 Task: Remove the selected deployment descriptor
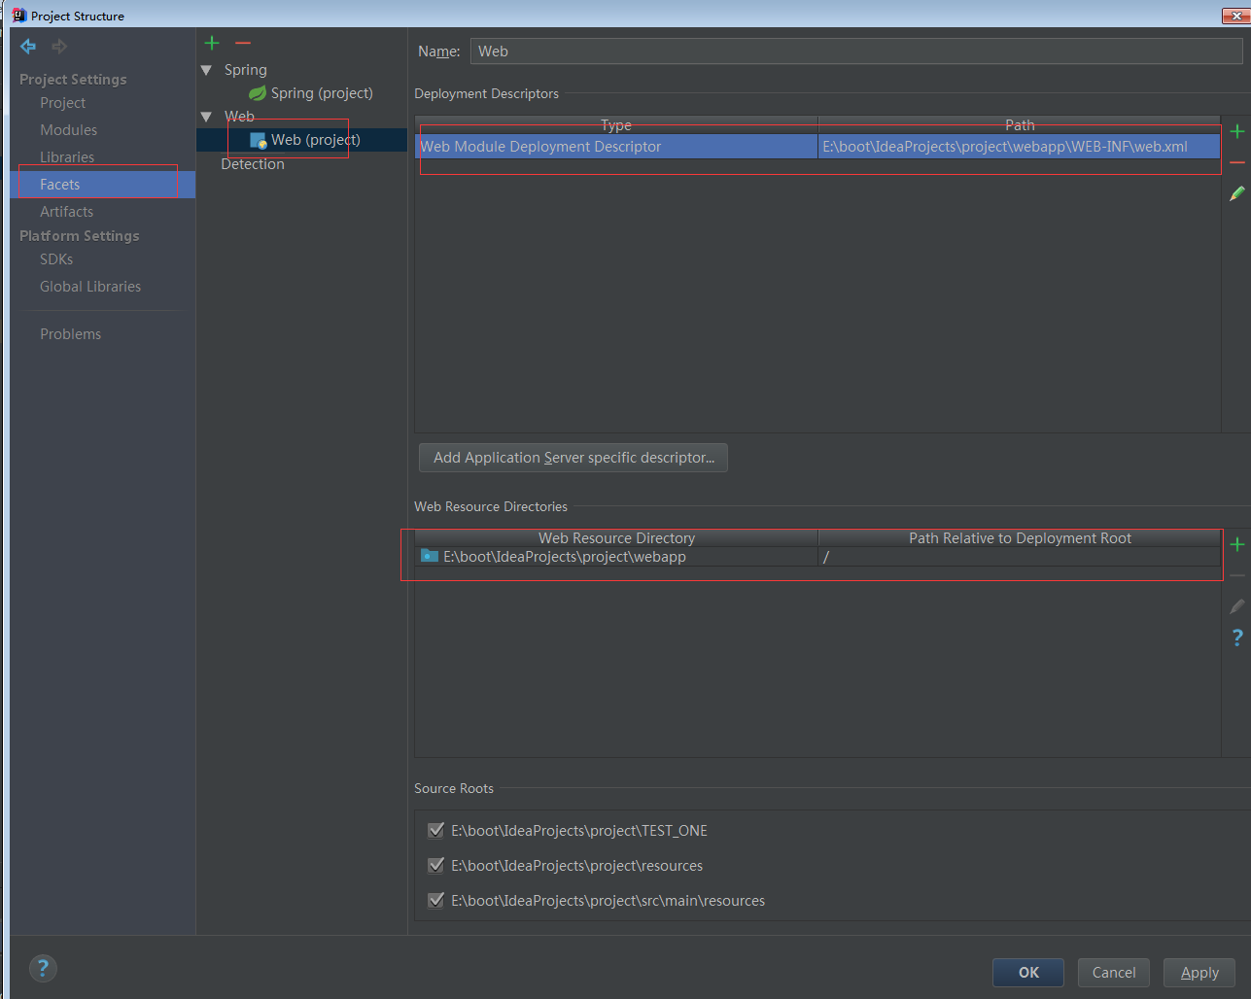[x=1236, y=162]
